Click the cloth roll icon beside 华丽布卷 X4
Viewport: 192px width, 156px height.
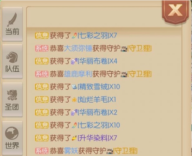pos(74,61)
